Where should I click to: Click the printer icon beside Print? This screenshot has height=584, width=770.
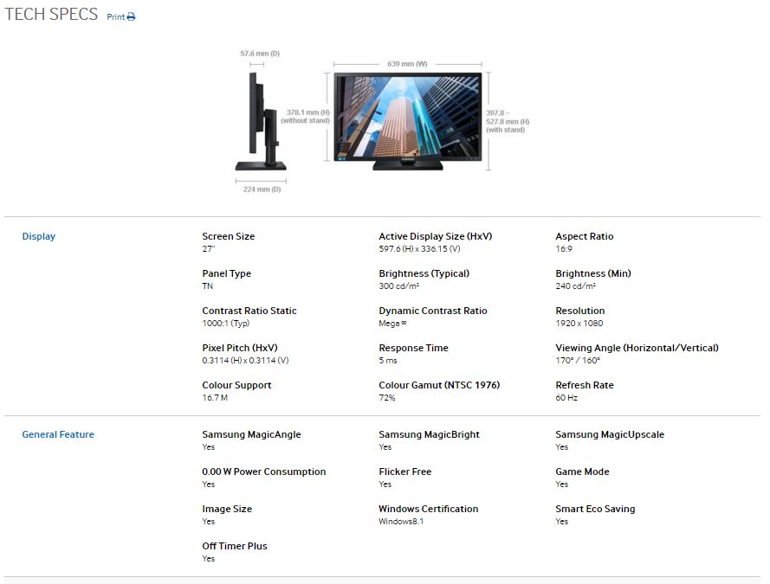pos(131,16)
